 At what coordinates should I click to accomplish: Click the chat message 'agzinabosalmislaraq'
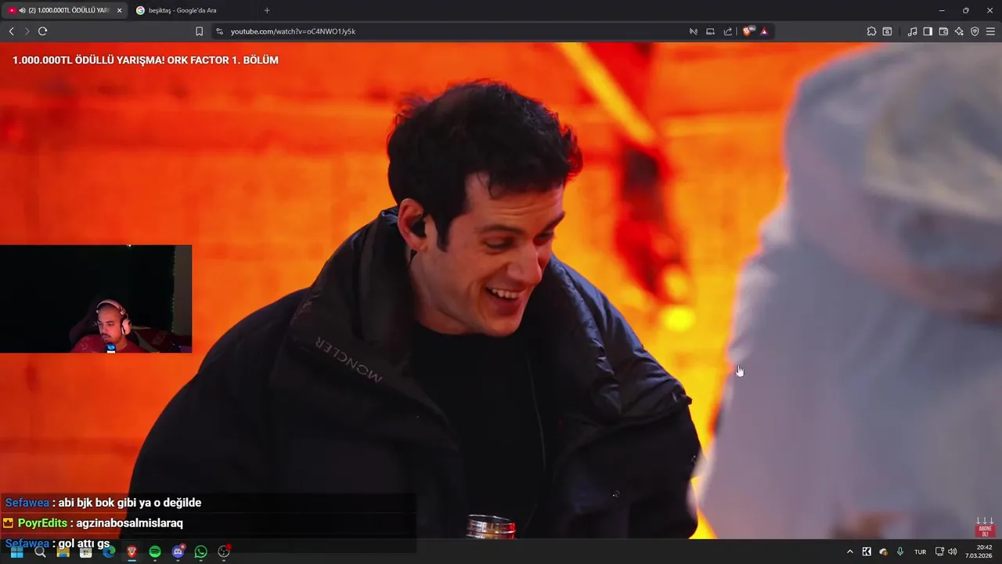pos(129,523)
